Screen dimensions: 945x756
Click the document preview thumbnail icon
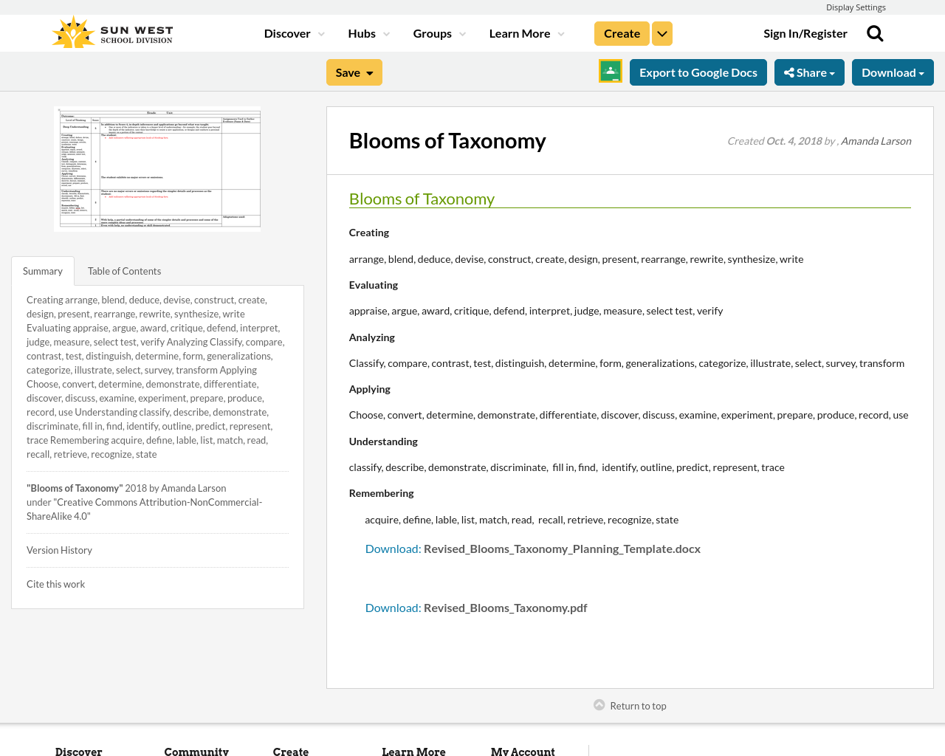pyautogui.click(x=157, y=169)
